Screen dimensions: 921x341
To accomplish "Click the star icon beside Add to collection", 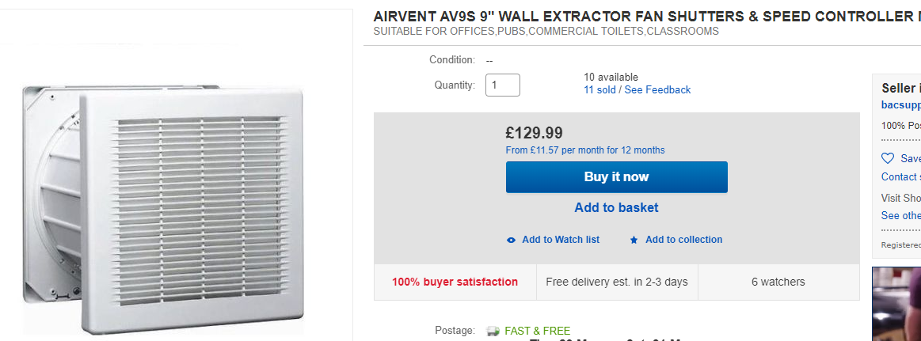I will coord(634,240).
